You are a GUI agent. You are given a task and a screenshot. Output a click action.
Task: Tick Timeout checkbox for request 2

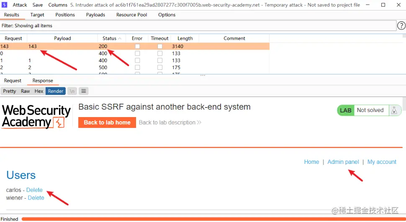[160, 67]
